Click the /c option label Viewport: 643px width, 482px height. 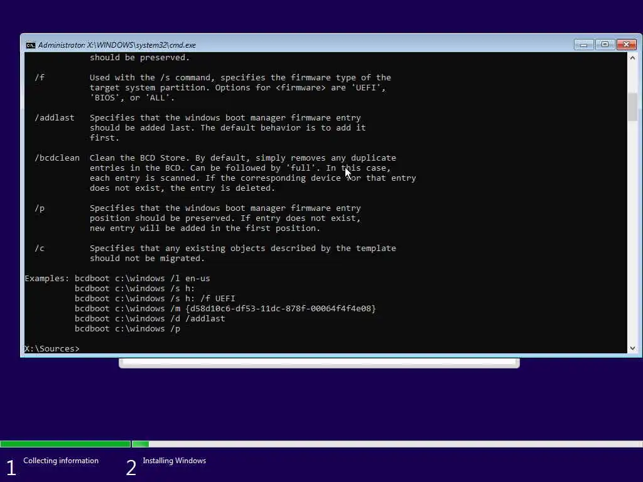(x=40, y=249)
